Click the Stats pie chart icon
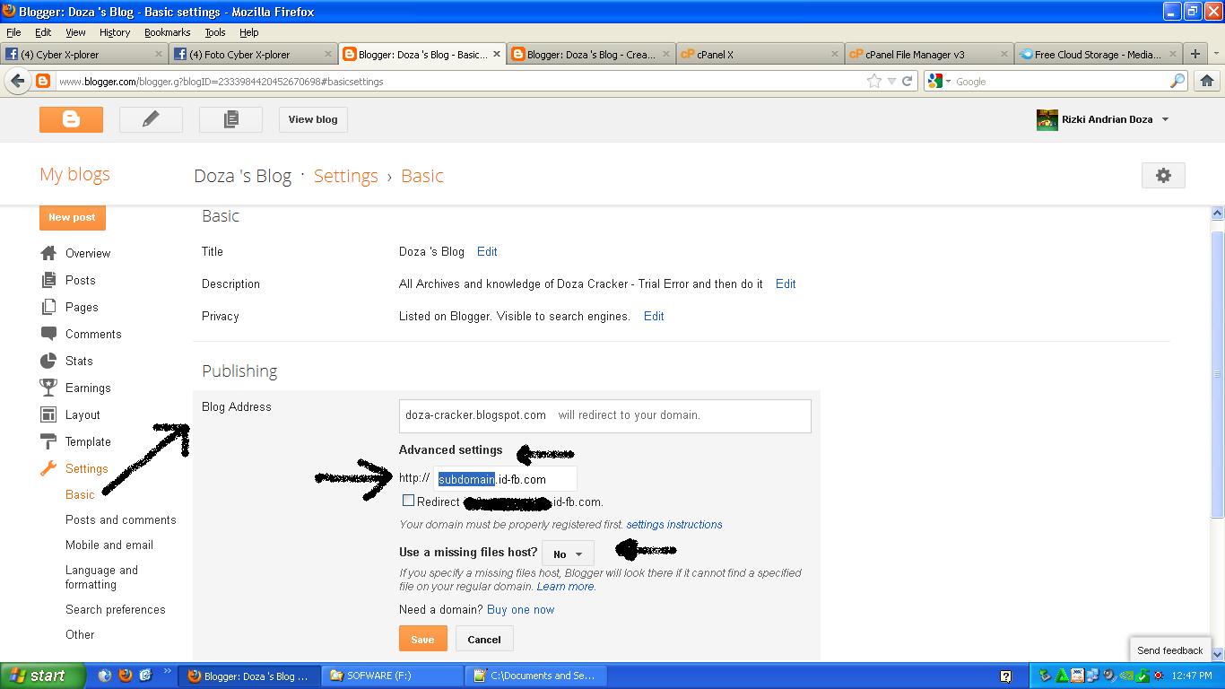 [48, 361]
